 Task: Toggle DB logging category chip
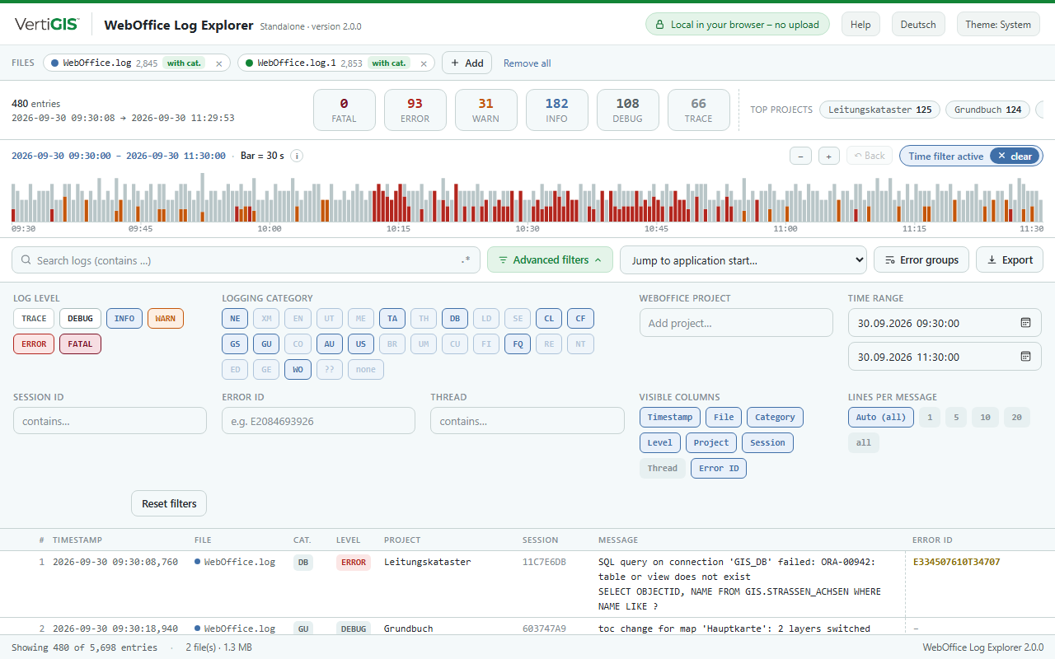click(x=455, y=319)
